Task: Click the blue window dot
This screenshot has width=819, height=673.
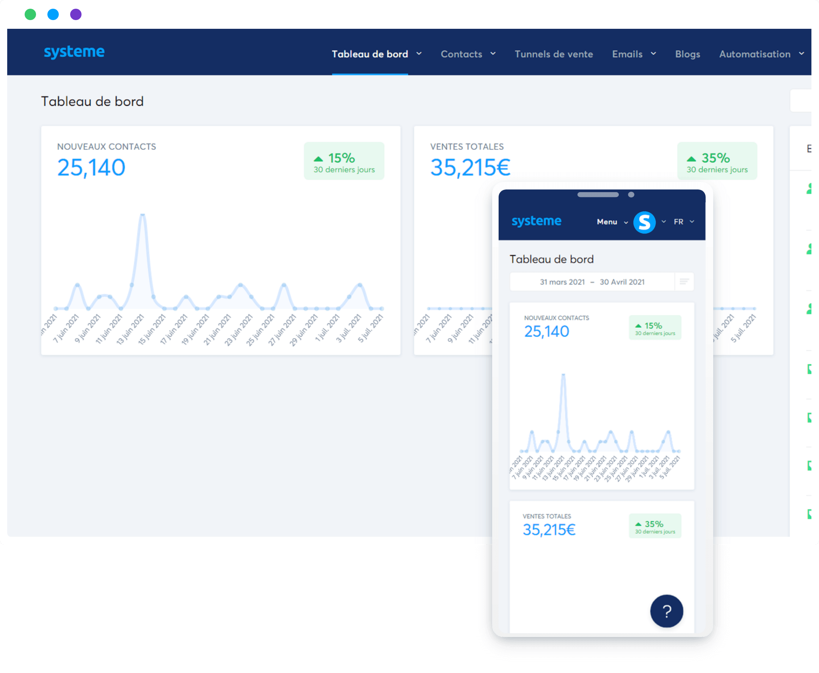Action: click(53, 15)
